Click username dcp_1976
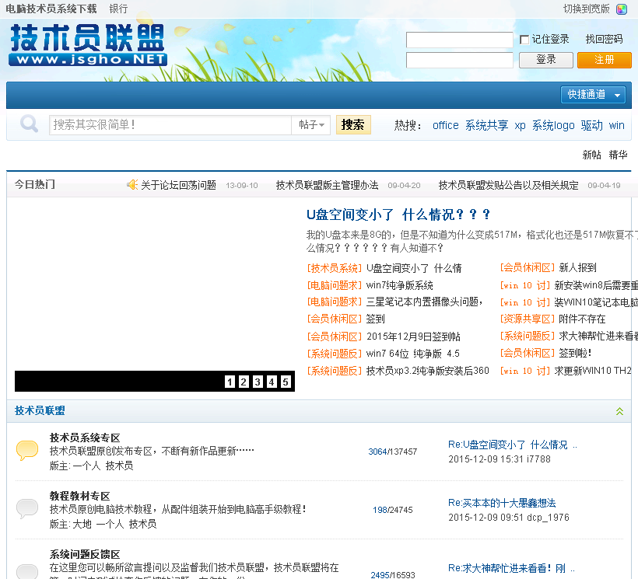Image resolution: width=638 pixels, height=579 pixels. [548, 518]
